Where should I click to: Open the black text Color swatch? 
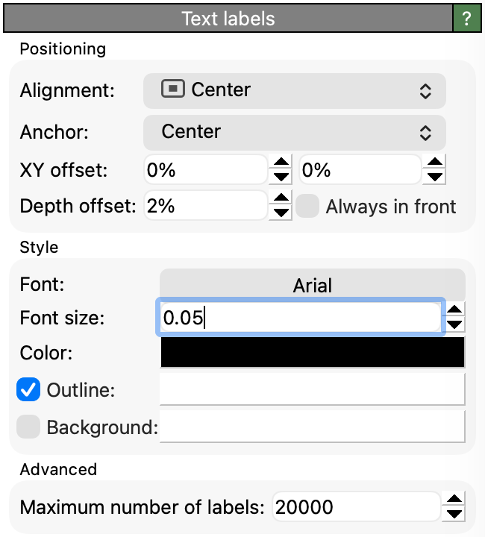pos(313,352)
